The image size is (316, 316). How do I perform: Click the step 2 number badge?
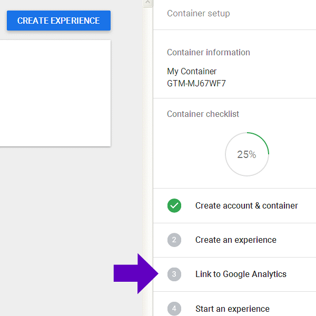click(x=174, y=240)
